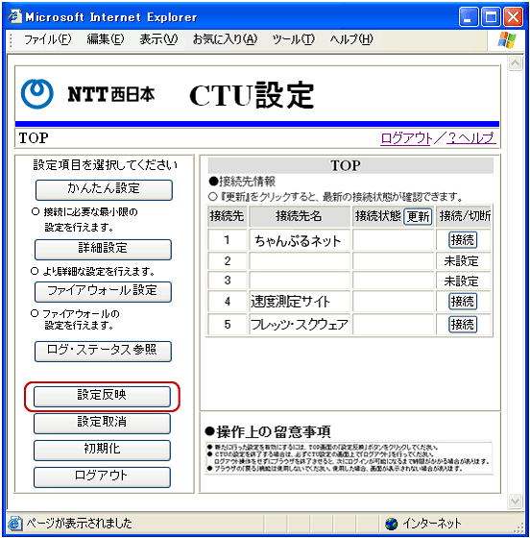Open 詳細設定 detailed settings

(x=103, y=249)
